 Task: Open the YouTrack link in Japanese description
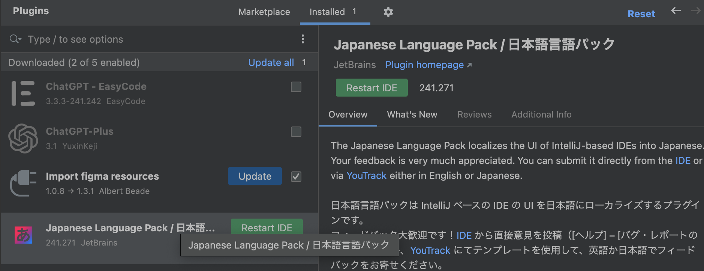430,250
